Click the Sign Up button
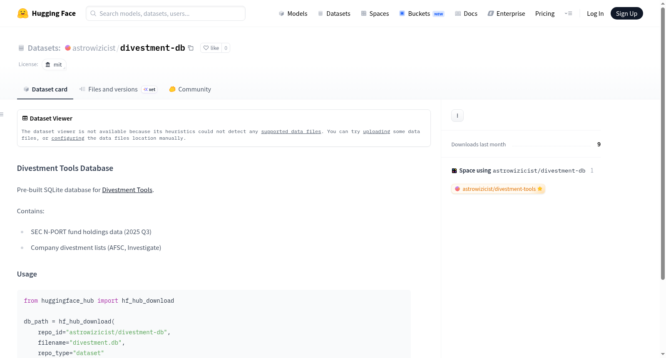 tap(626, 13)
